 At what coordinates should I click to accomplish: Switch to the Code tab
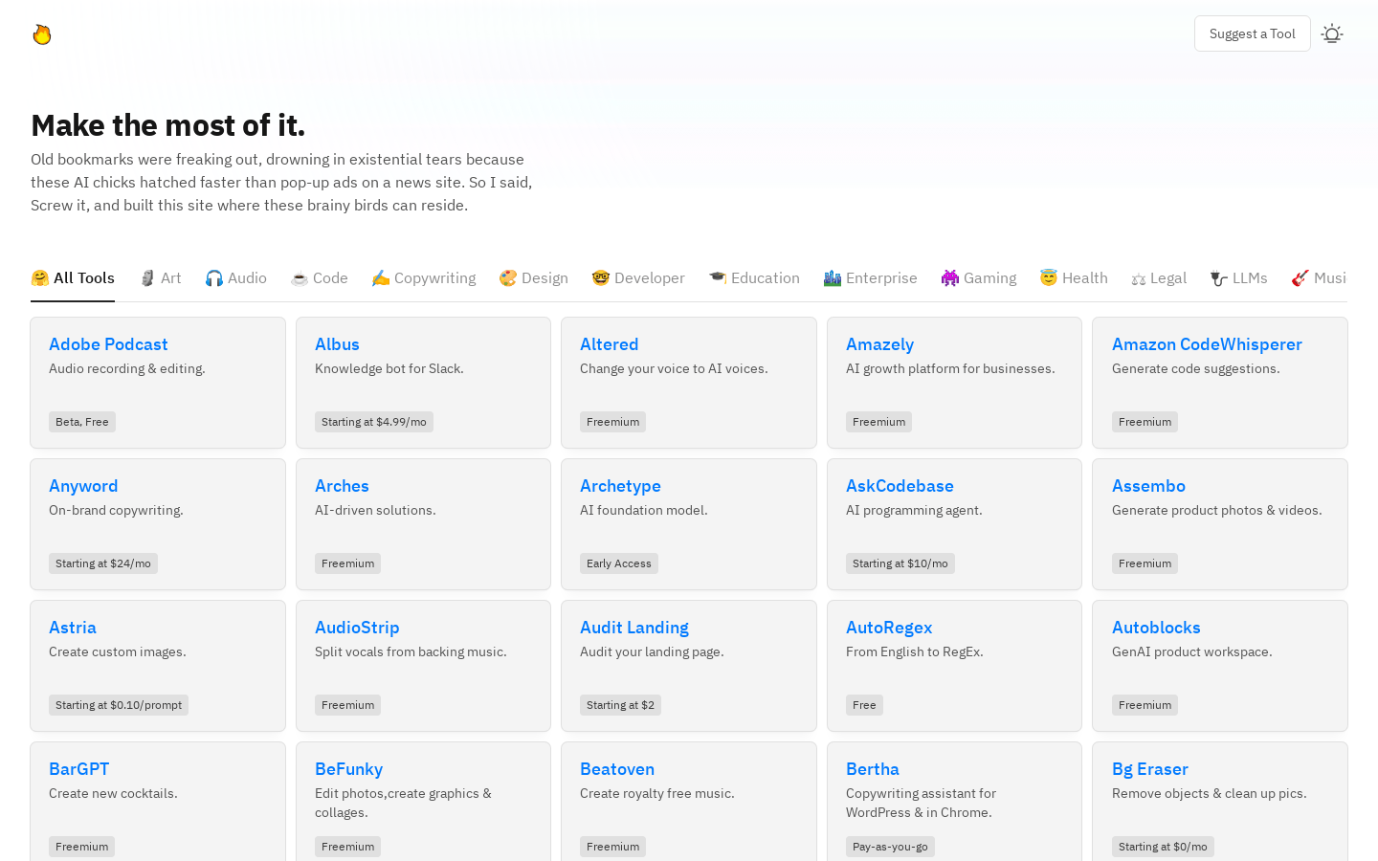tap(319, 278)
